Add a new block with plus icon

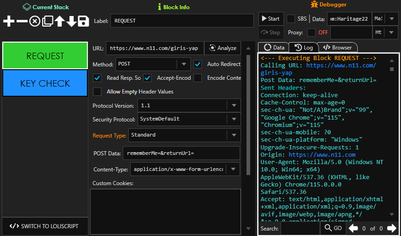point(9,21)
